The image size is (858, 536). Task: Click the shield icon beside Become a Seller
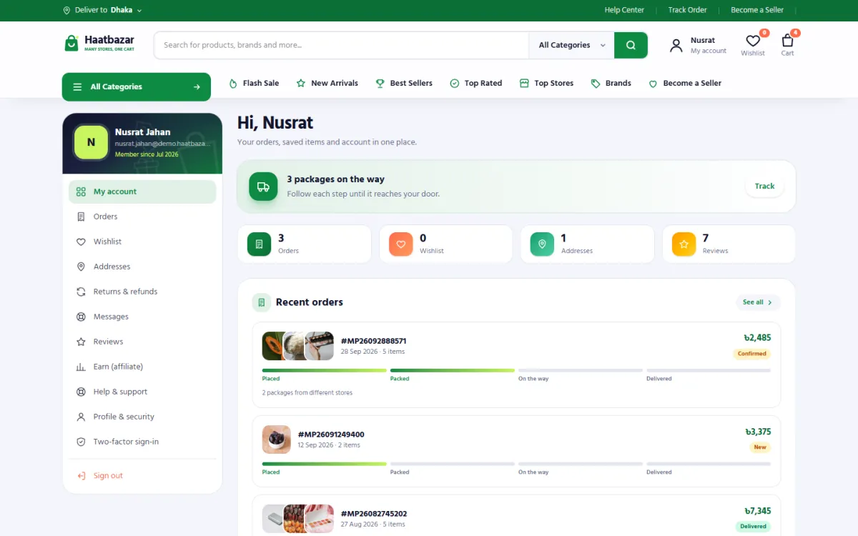(x=653, y=84)
